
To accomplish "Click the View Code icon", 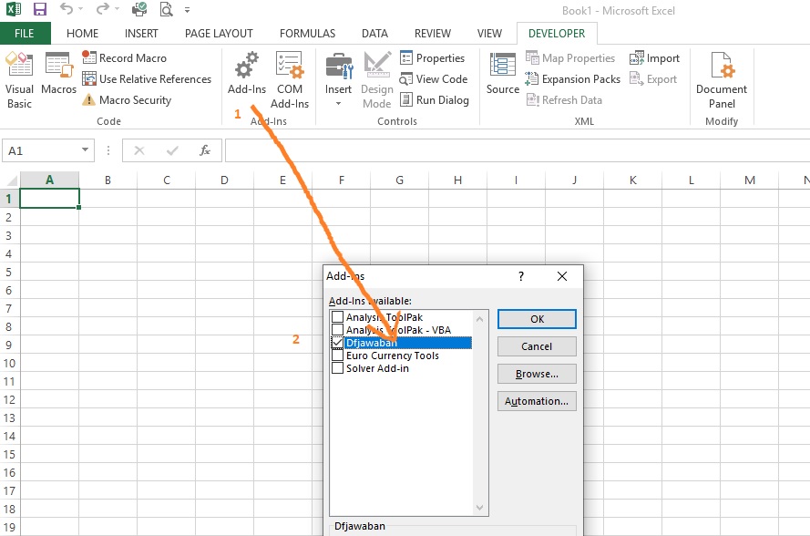I will 434,79.
